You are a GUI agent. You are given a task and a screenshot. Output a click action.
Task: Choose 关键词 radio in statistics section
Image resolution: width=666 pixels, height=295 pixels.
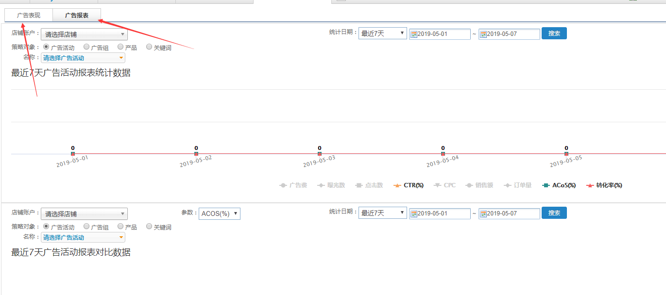(x=150, y=47)
